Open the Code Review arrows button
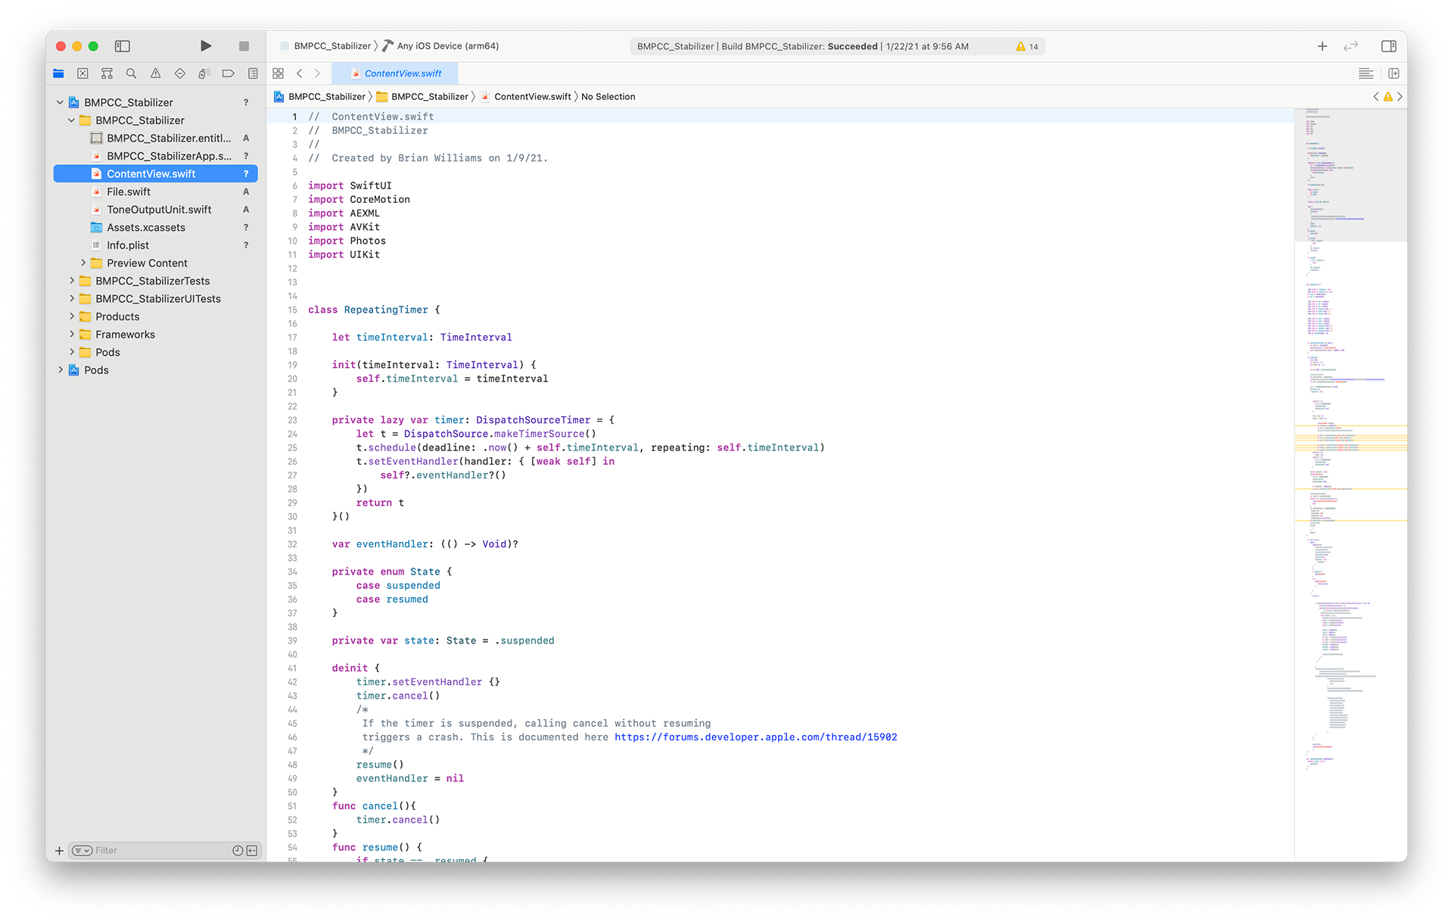The image size is (1453, 922). click(x=1351, y=46)
